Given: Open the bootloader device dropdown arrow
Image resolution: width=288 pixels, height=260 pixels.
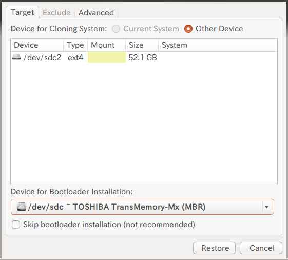Looking at the screenshot, I should (x=266, y=207).
